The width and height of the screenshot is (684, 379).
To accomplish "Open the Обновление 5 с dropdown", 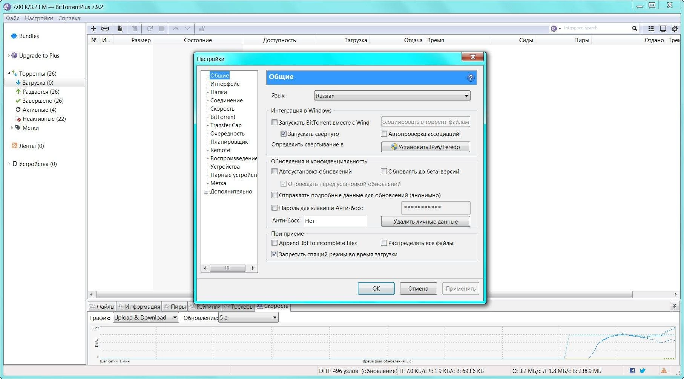I will point(248,318).
